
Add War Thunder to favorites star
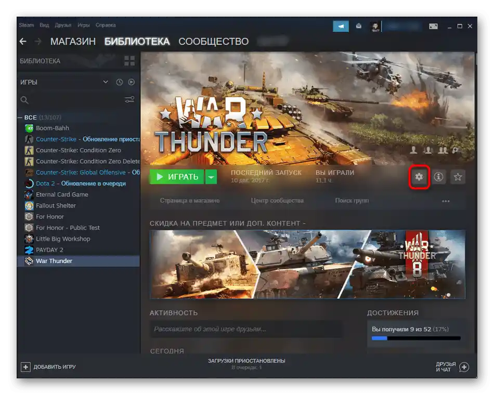(458, 177)
